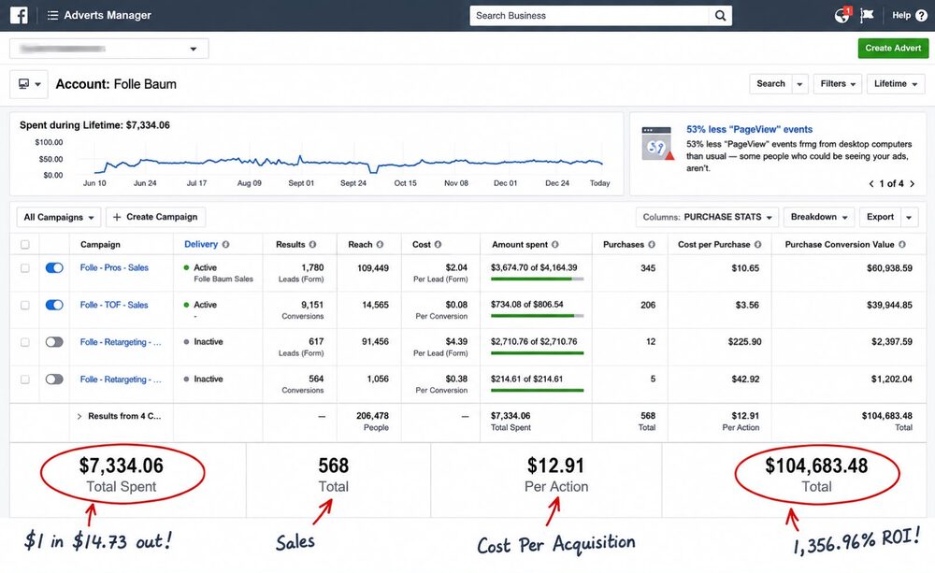
Task: Expand Results from 4 Campaigns row
Action: point(79,416)
